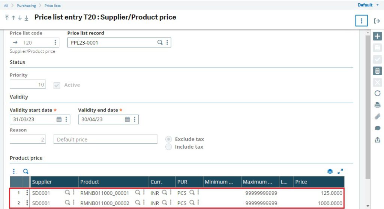Open Price list record actions menu

click(167, 42)
